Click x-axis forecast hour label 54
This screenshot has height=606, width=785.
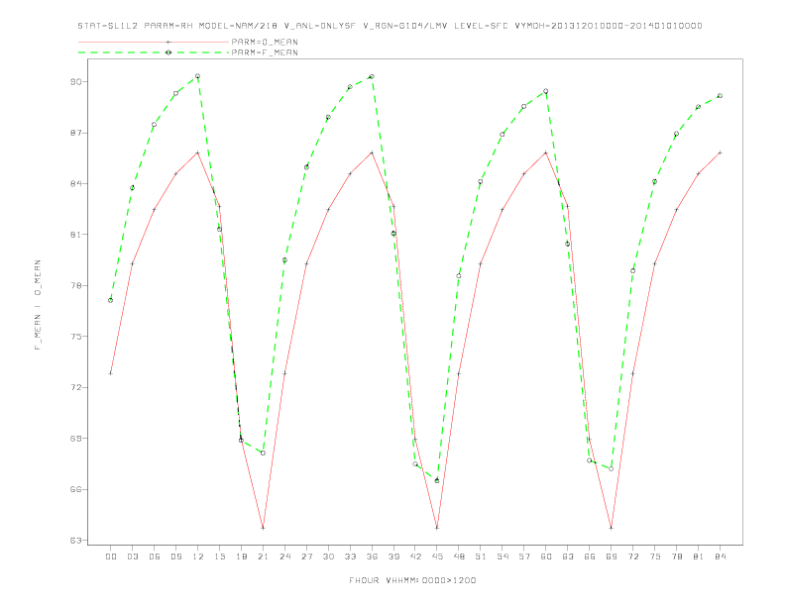[503, 556]
